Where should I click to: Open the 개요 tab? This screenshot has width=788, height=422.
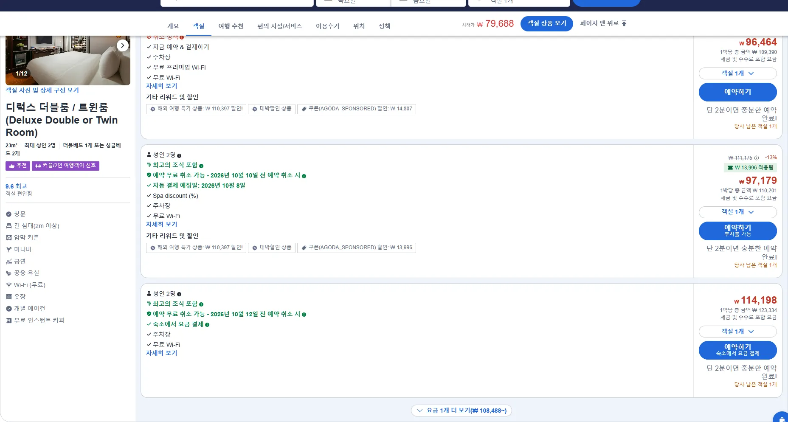pyautogui.click(x=173, y=26)
